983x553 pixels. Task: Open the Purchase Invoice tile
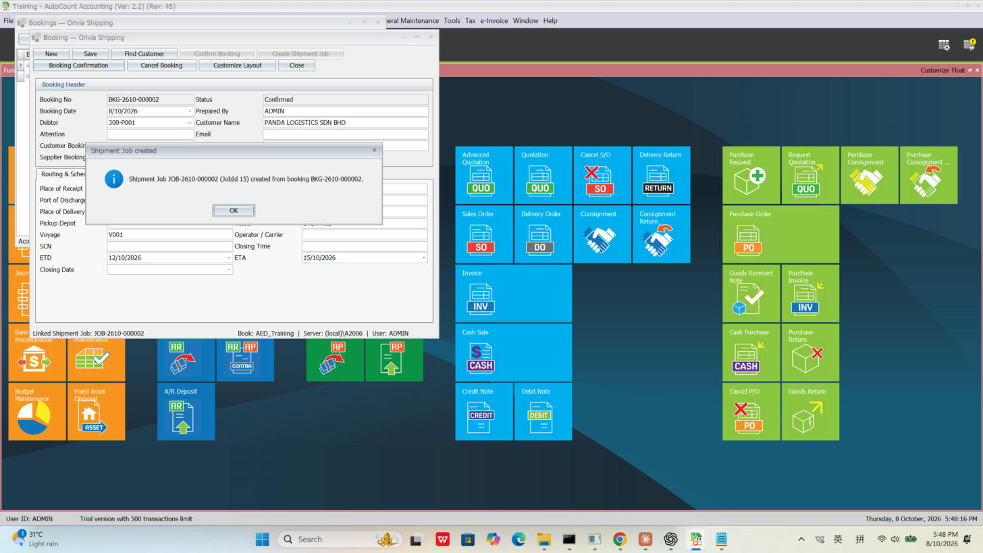point(810,293)
